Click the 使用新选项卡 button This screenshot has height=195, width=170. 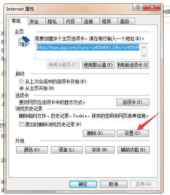click(x=133, y=65)
